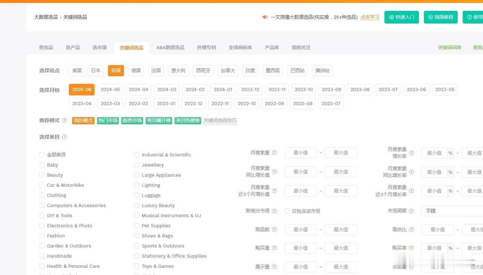483x275 pixels.
Task: Click 需供比 minimum value field
Action: pos(438,229)
